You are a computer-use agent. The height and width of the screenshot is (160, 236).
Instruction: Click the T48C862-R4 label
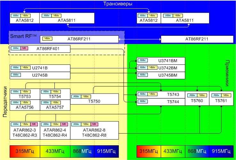[x=55, y=135]
